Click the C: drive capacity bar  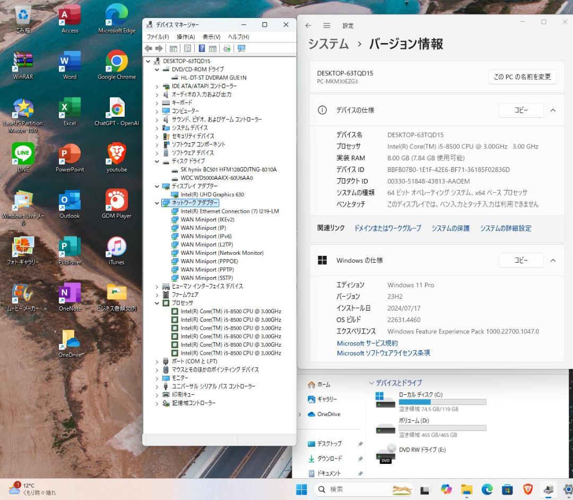point(442,401)
